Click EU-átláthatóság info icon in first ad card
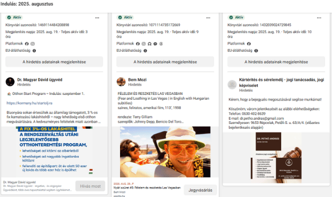This screenshot has height=197, width=332. pos(33,50)
